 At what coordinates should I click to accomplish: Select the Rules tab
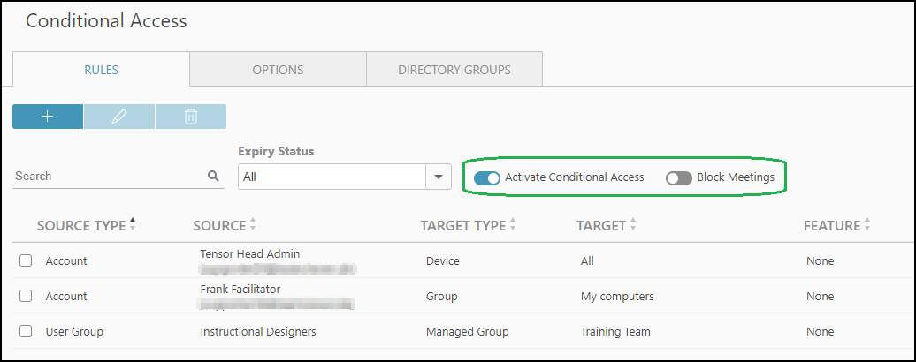[101, 70]
